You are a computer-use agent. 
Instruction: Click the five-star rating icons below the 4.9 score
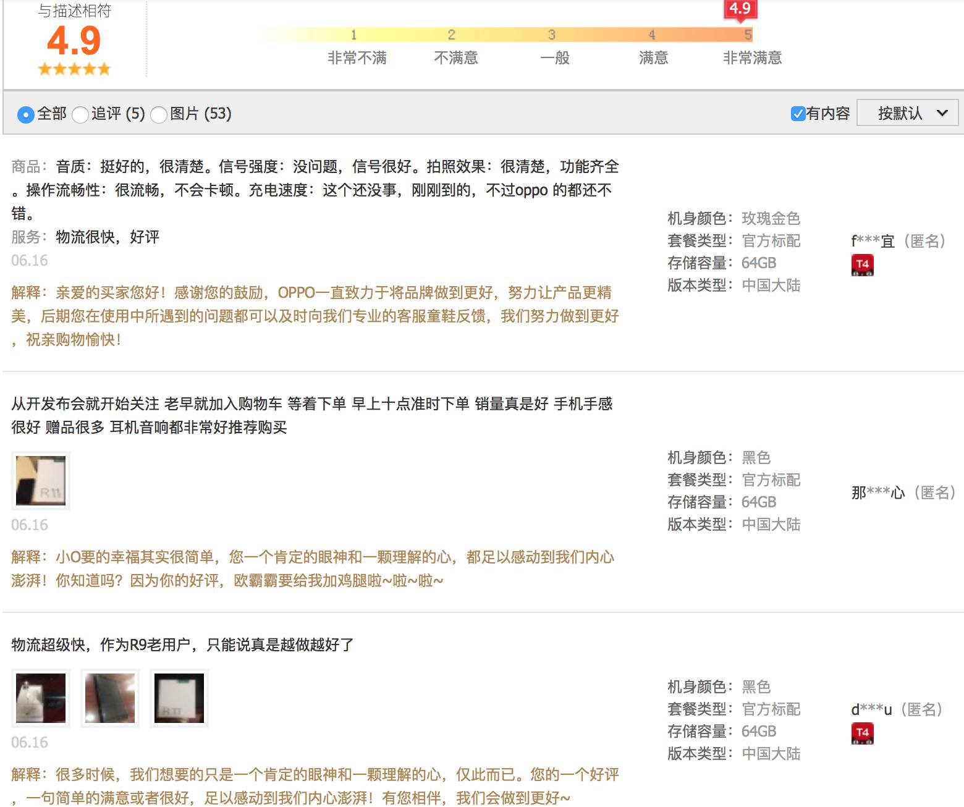point(74,68)
